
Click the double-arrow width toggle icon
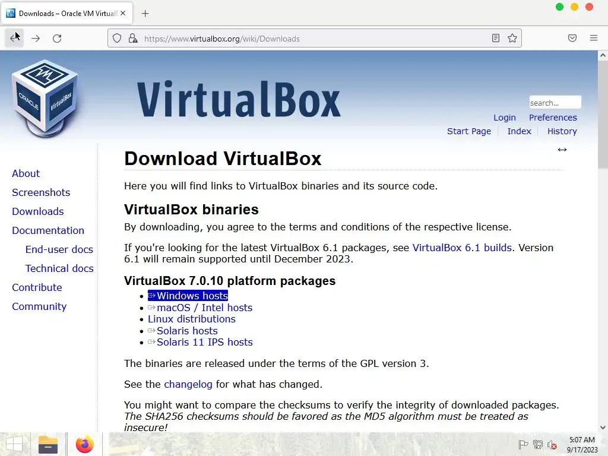(x=562, y=150)
